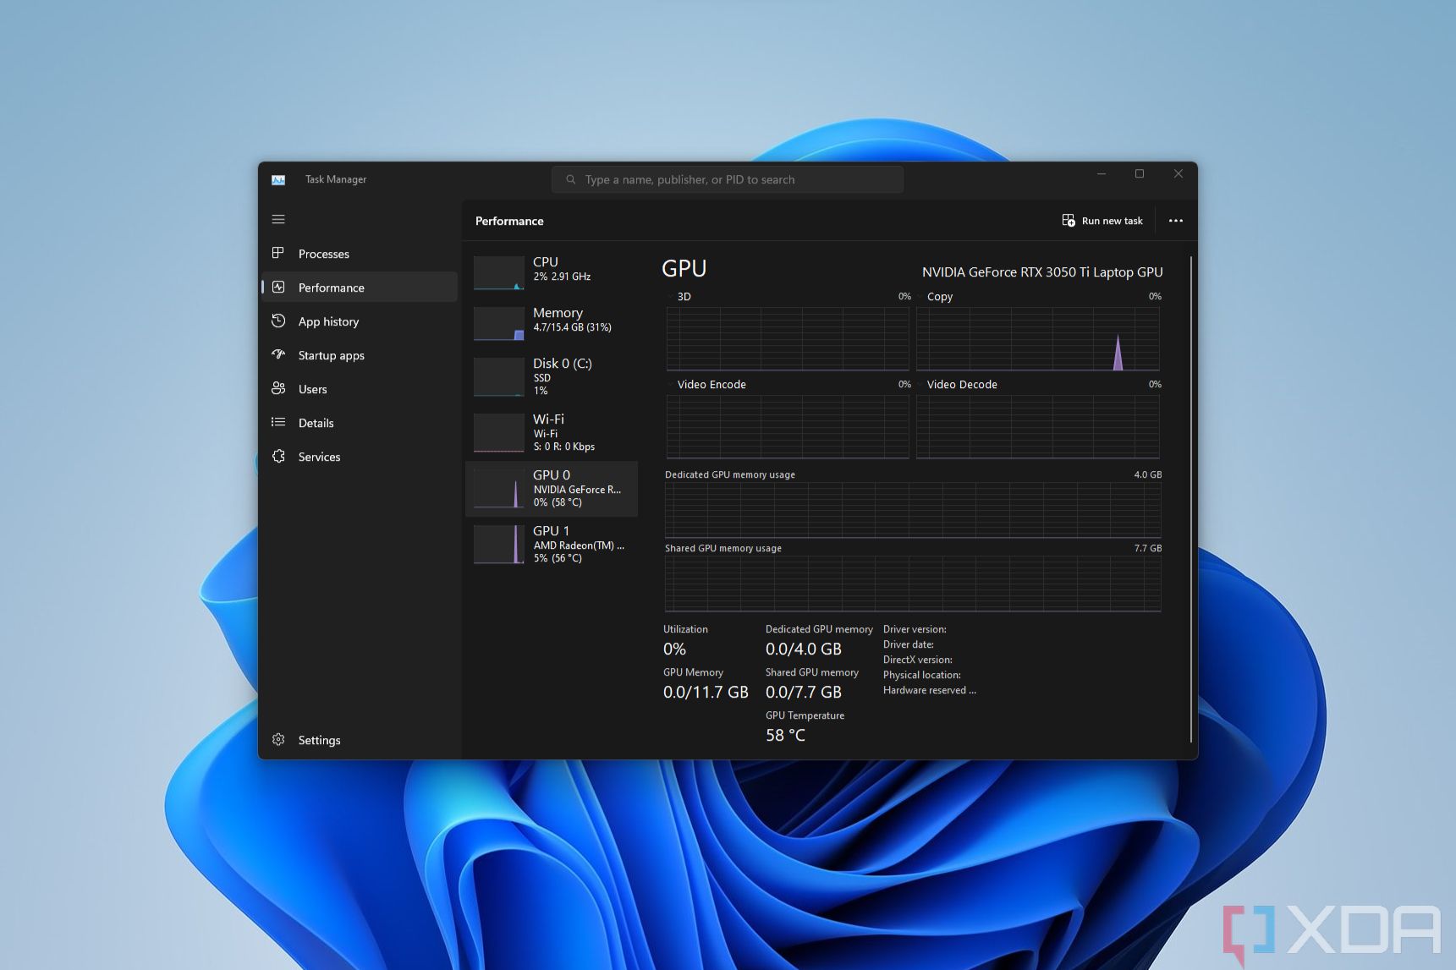Click the Task Manager app icon

pyautogui.click(x=278, y=179)
